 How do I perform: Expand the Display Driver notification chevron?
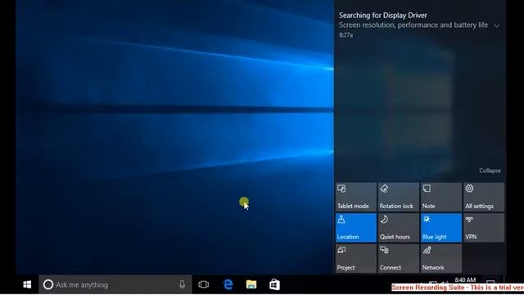tap(497, 25)
